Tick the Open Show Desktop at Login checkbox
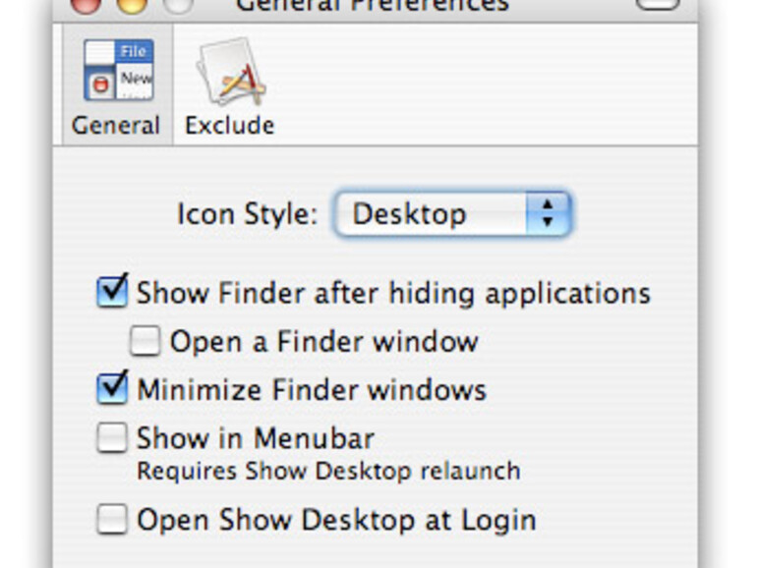The width and height of the screenshot is (757, 568). point(112,520)
